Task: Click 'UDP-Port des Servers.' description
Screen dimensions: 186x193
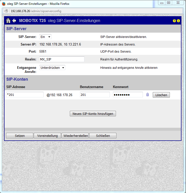Action: pos(116,51)
